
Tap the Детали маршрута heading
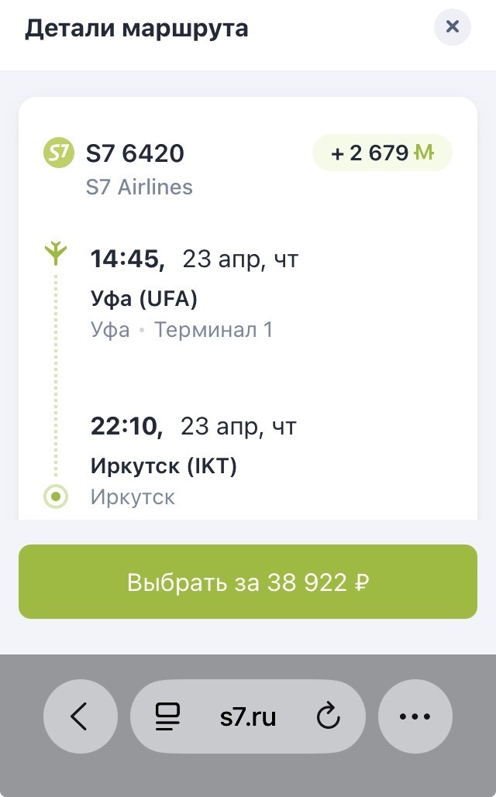coord(136,29)
